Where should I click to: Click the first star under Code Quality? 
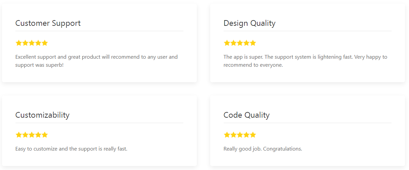[227, 135]
